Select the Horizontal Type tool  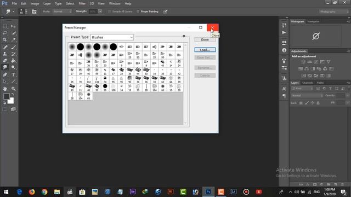point(13,74)
